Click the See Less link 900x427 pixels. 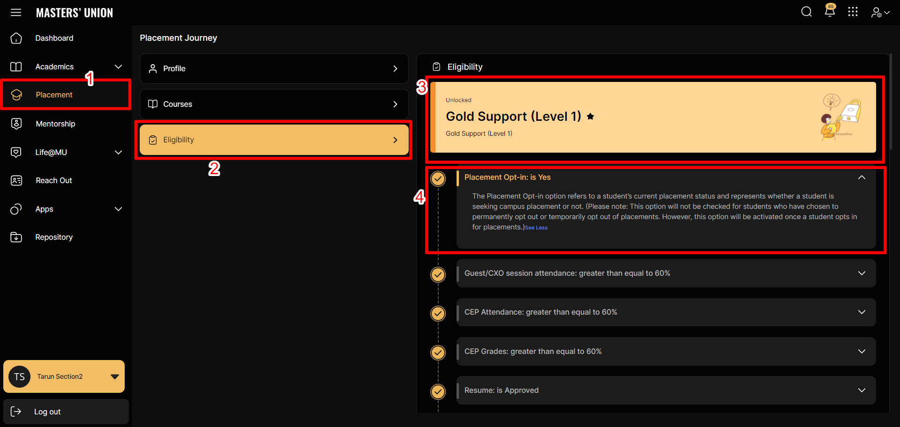click(536, 228)
